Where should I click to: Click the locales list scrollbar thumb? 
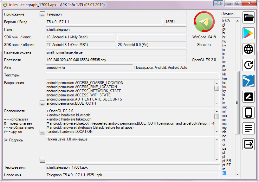237,102
